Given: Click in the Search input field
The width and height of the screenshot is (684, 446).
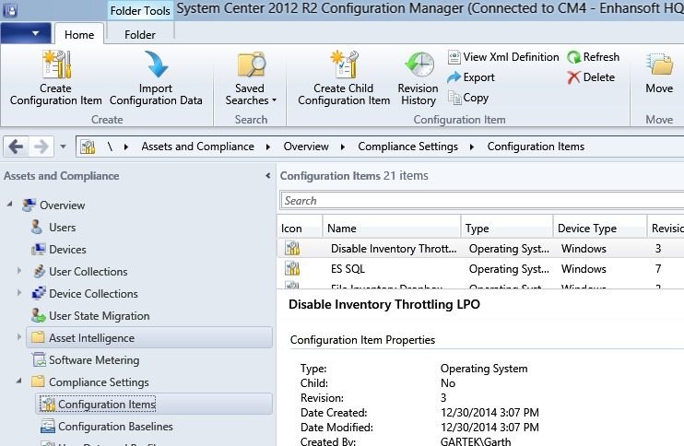Looking at the screenshot, I should tap(482, 201).
